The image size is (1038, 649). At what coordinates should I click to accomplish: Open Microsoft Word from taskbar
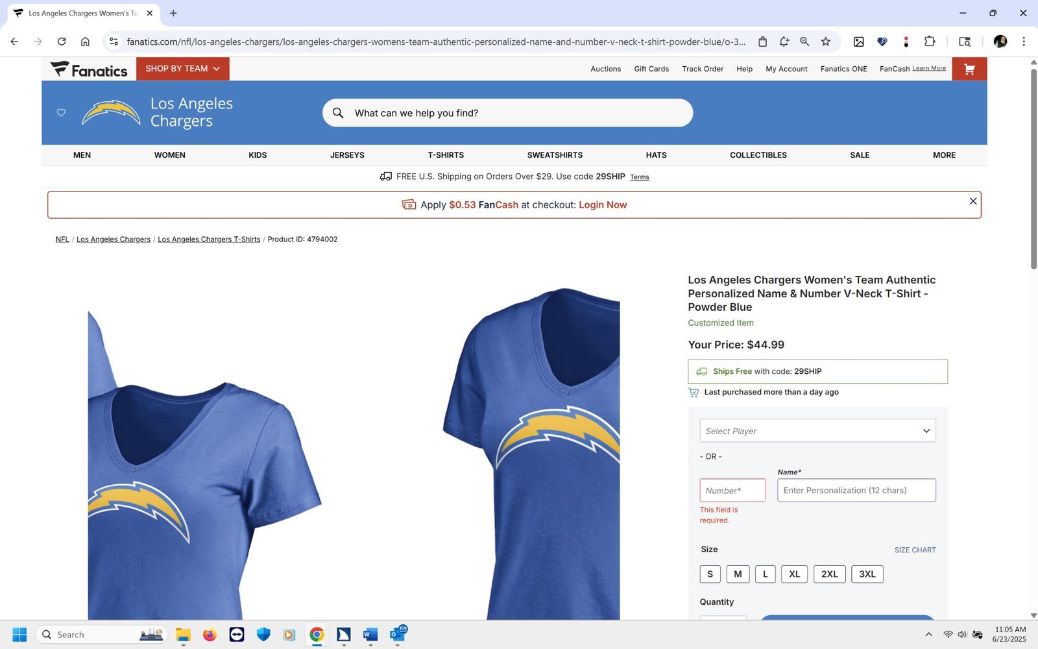[x=370, y=634]
